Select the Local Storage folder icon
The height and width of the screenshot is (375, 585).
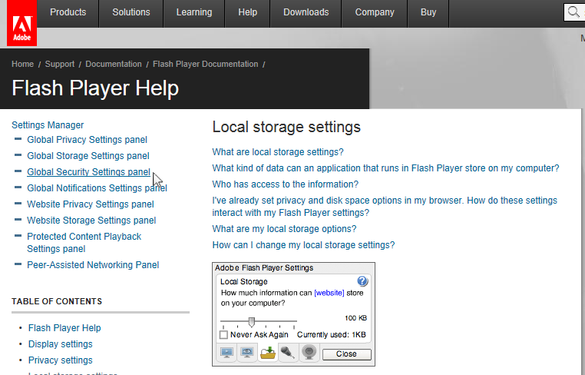(x=268, y=353)
